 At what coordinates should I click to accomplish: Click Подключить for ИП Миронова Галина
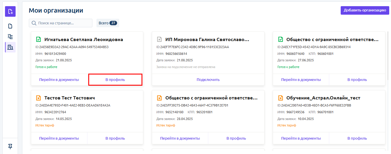208,79
